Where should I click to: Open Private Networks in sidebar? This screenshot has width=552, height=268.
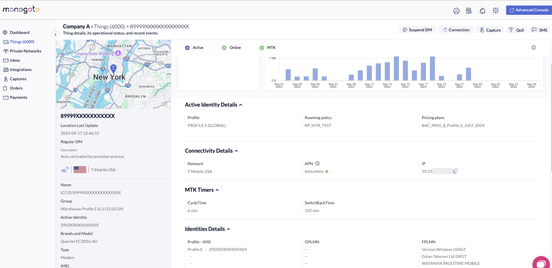[25, 51]
